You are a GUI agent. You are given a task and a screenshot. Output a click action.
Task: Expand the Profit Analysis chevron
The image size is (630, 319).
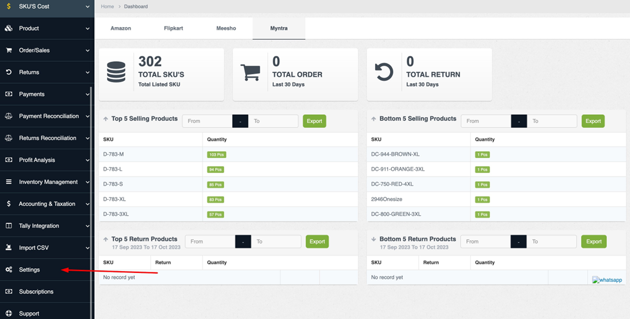click(x=88, y=160)
